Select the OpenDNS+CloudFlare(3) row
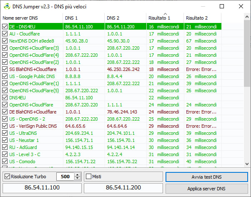251x197 pixels. click(x=112, y=48)
